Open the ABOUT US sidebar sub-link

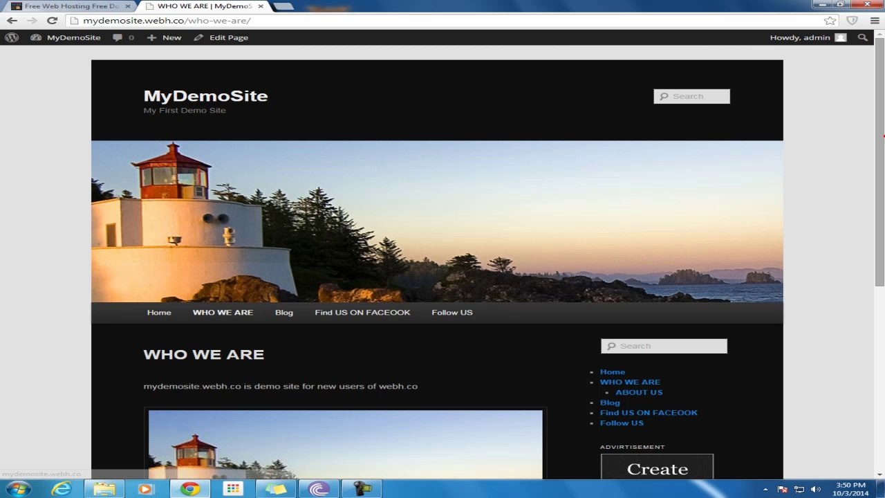[x=639, y=392]
